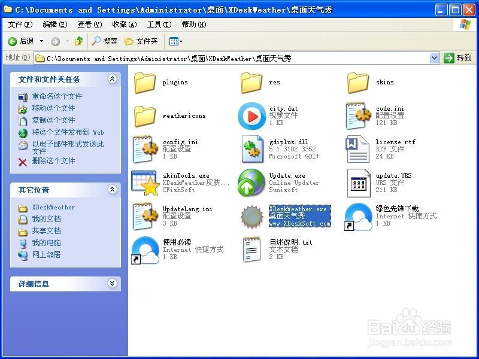The image size is (479, 359).
Task: Expand the address bar dropdown
Action: pyautogui.click(x=434, y=57)
